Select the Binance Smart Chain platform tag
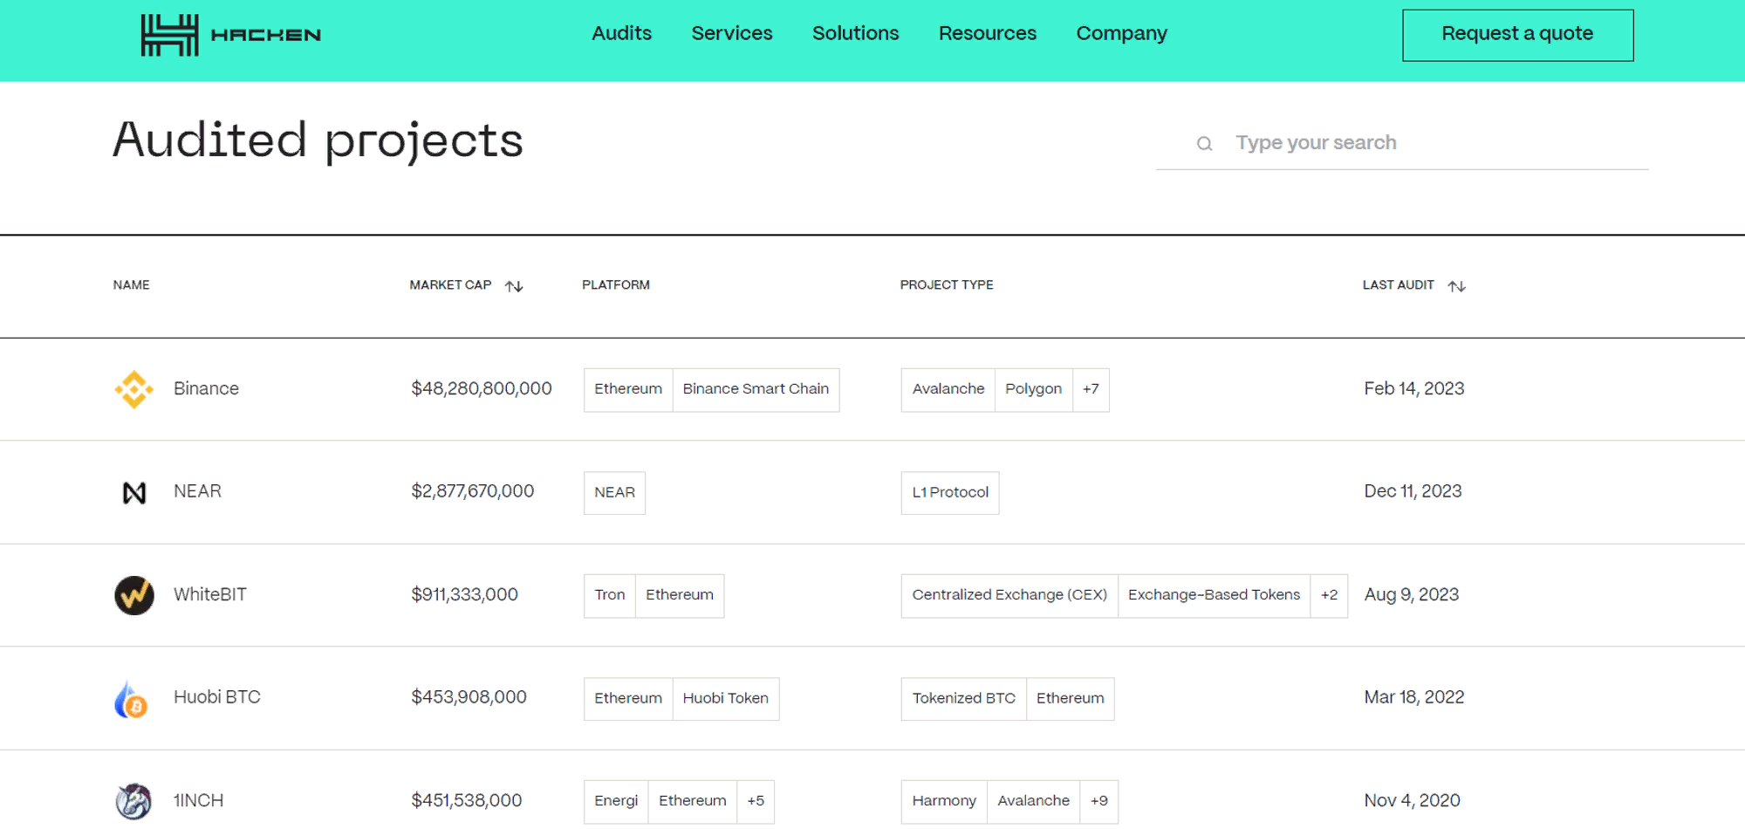1745x829 pixels. (x=756, y=389)
